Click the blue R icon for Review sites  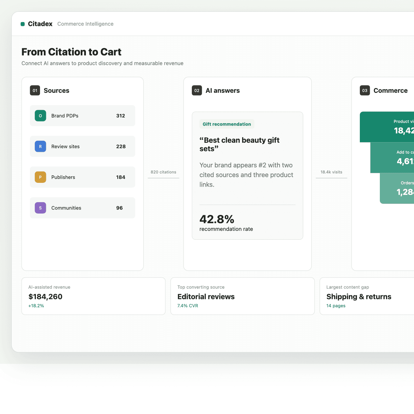pyautogui.click(x=40, y=146)
